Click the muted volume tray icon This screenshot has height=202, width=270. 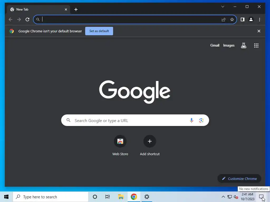pyautogui.click(x=236, y=197)
